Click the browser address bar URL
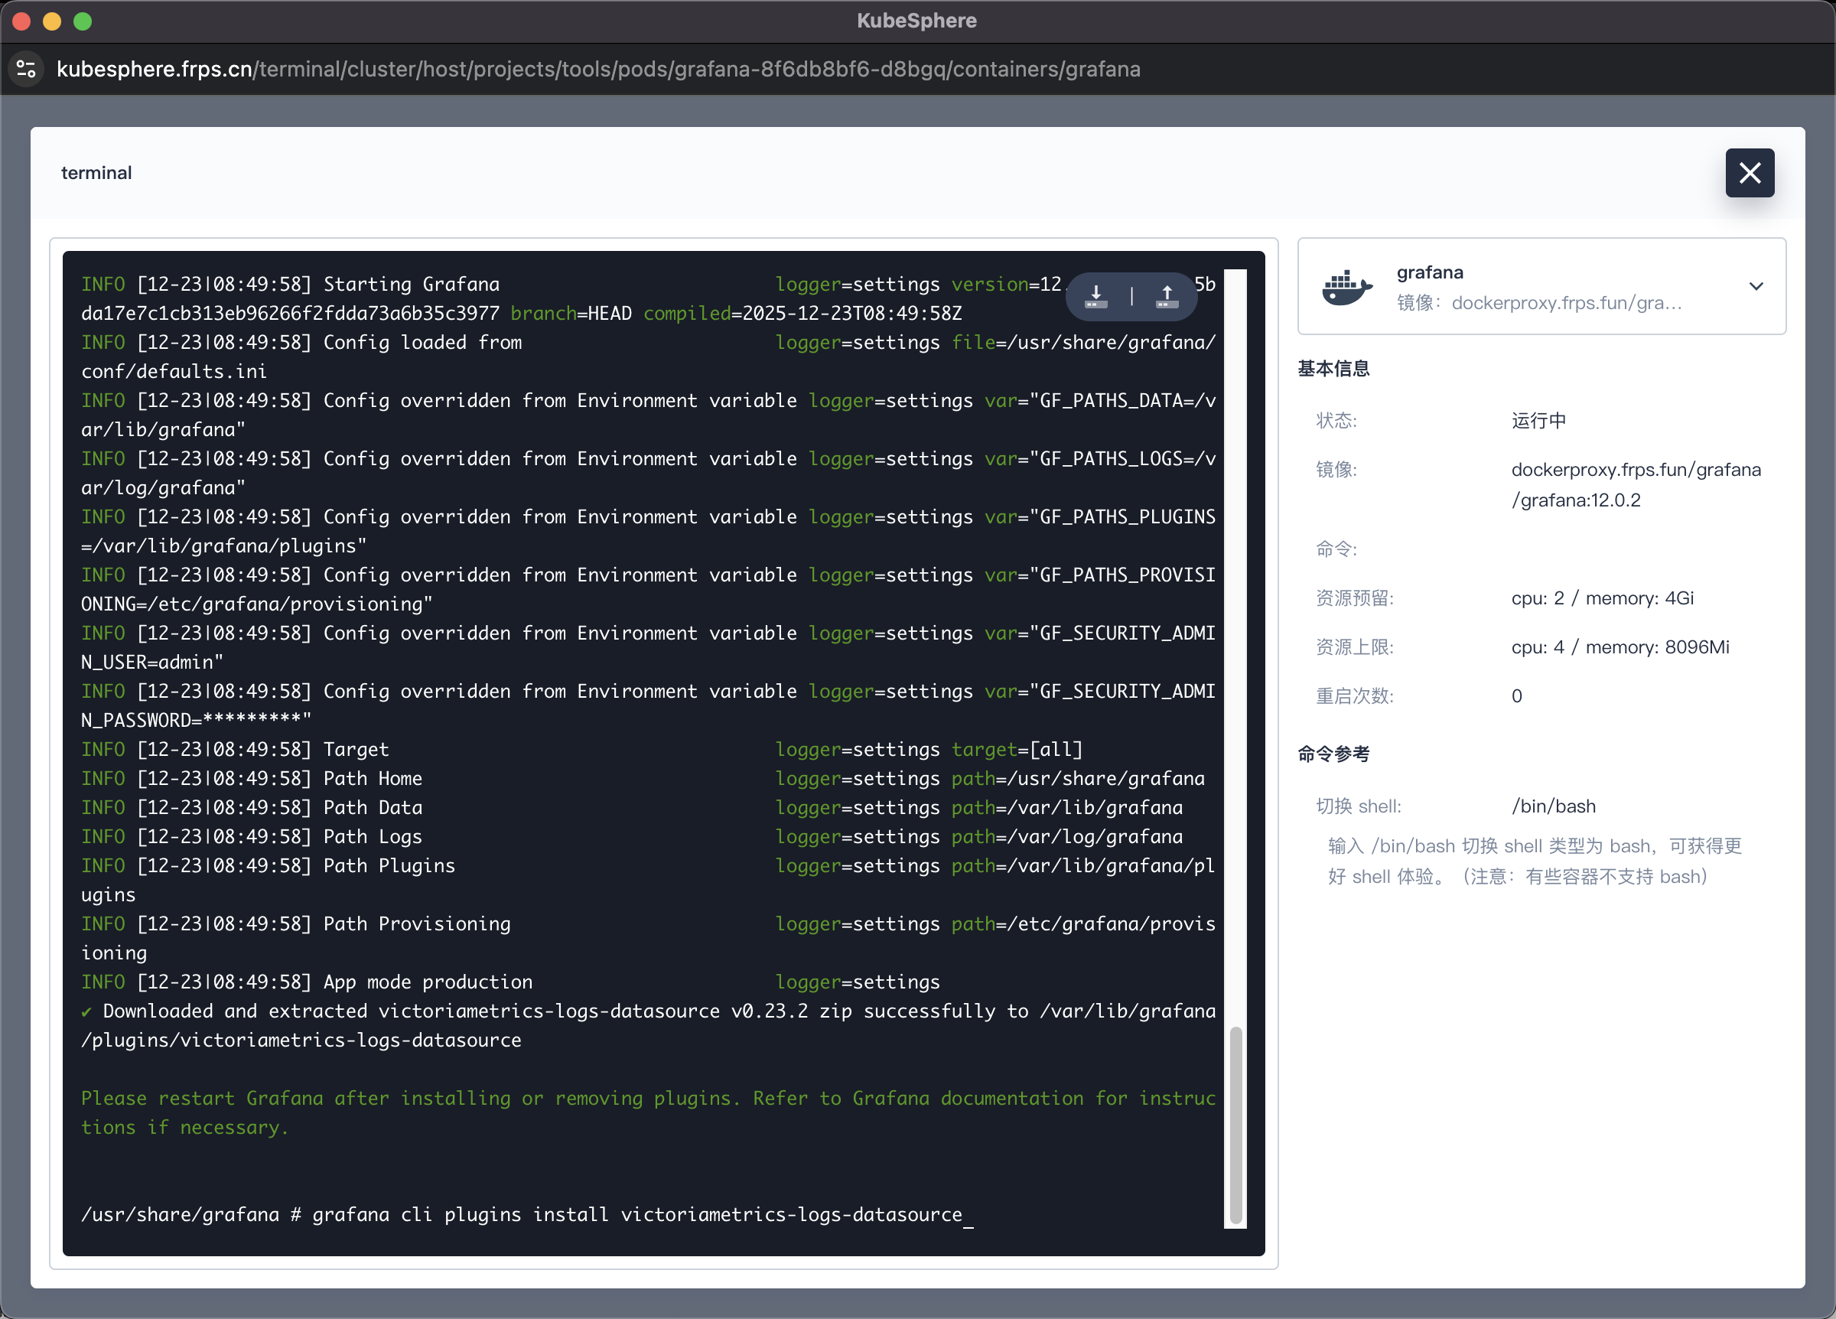1836x1319 pixels. point(599,69)
